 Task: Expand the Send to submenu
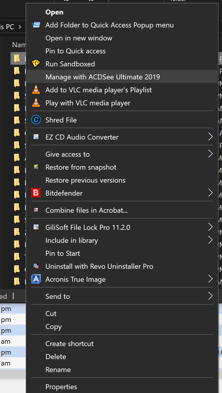coord(210,296)
